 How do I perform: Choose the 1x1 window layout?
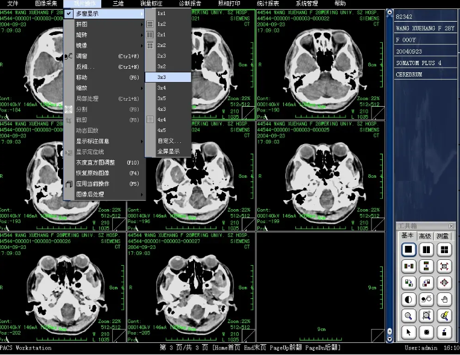click(x=168, y=13)
